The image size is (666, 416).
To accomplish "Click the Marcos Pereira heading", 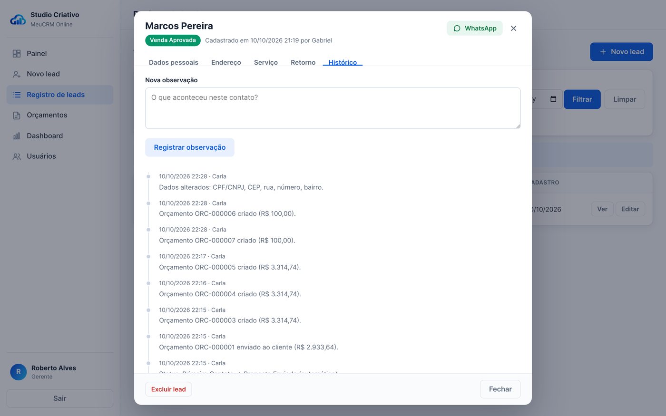I will [179, 26].
